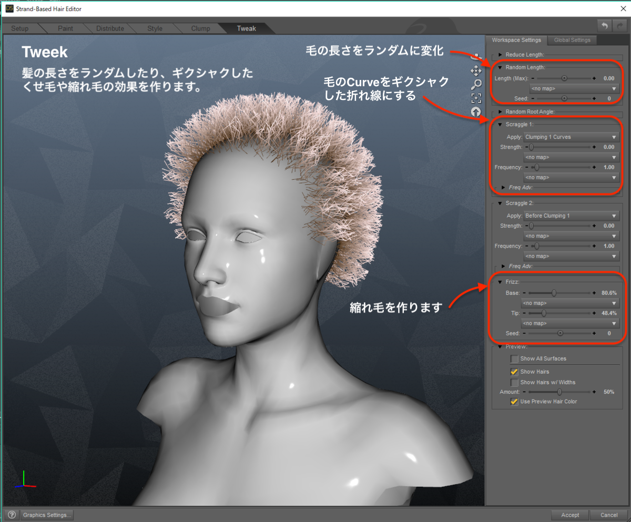Click the Undo arrow icon
The width and height of the screenshot is (631, 522).
pos(604,25)
